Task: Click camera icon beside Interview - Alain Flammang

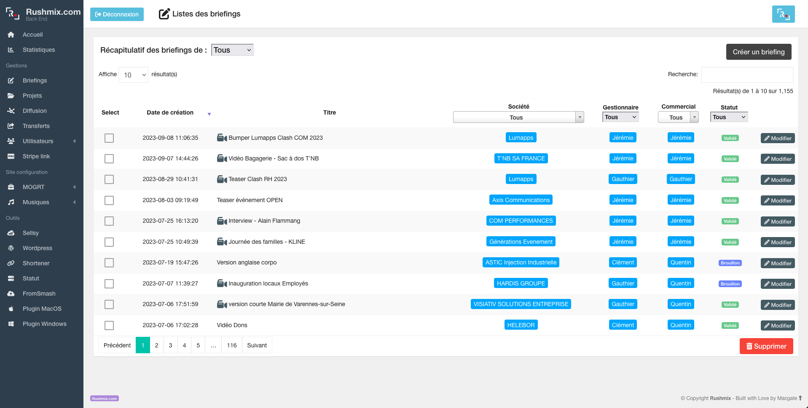Action: [x=222, y=221]
